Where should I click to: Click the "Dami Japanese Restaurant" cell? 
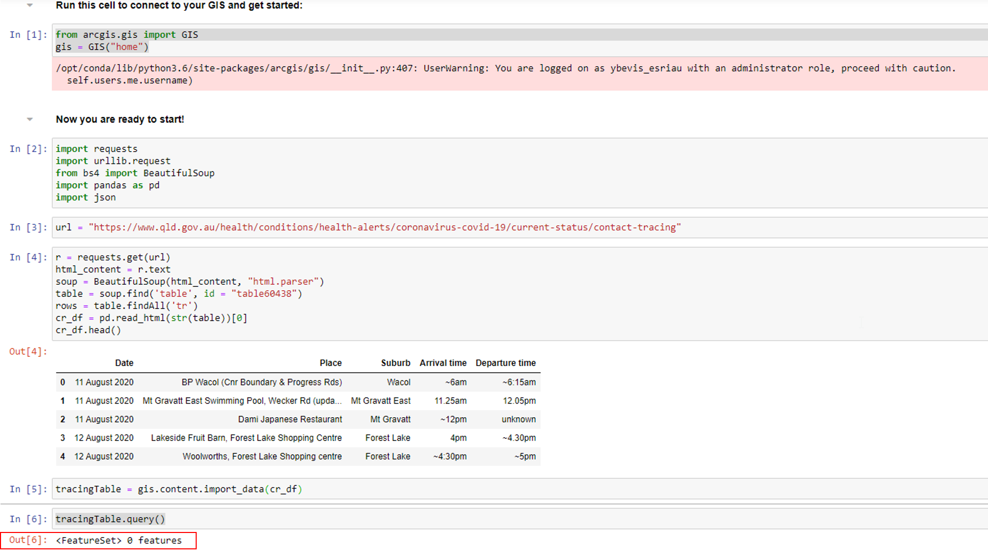pyautogui.click(x=290, y=419)
